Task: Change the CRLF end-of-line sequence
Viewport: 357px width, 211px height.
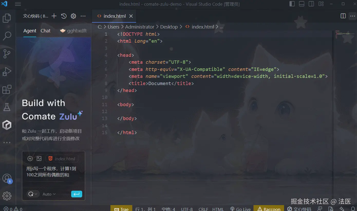Action: (203, 209)
